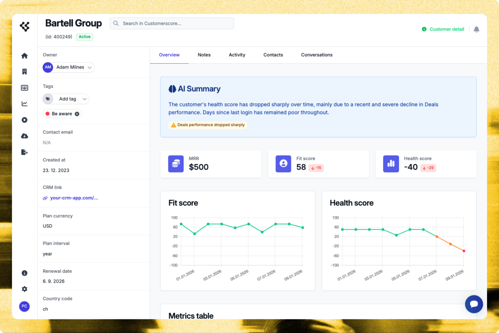
Task: Open the Notes tab
Action: [x=204, y=55]
